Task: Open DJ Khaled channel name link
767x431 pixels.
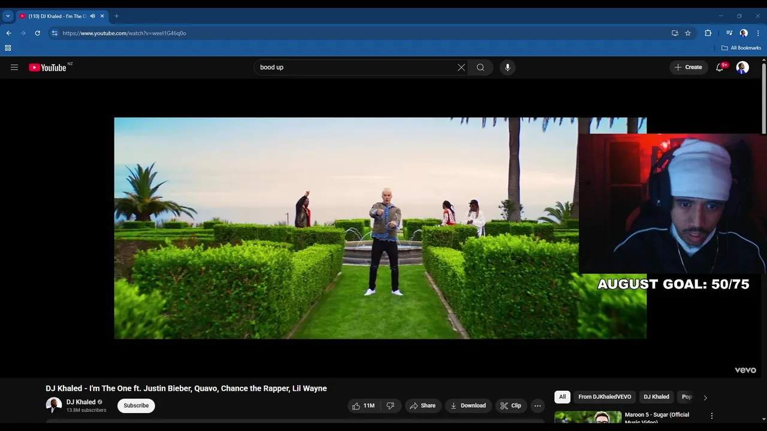Action: pyautogui.click(x=81, y=402)
